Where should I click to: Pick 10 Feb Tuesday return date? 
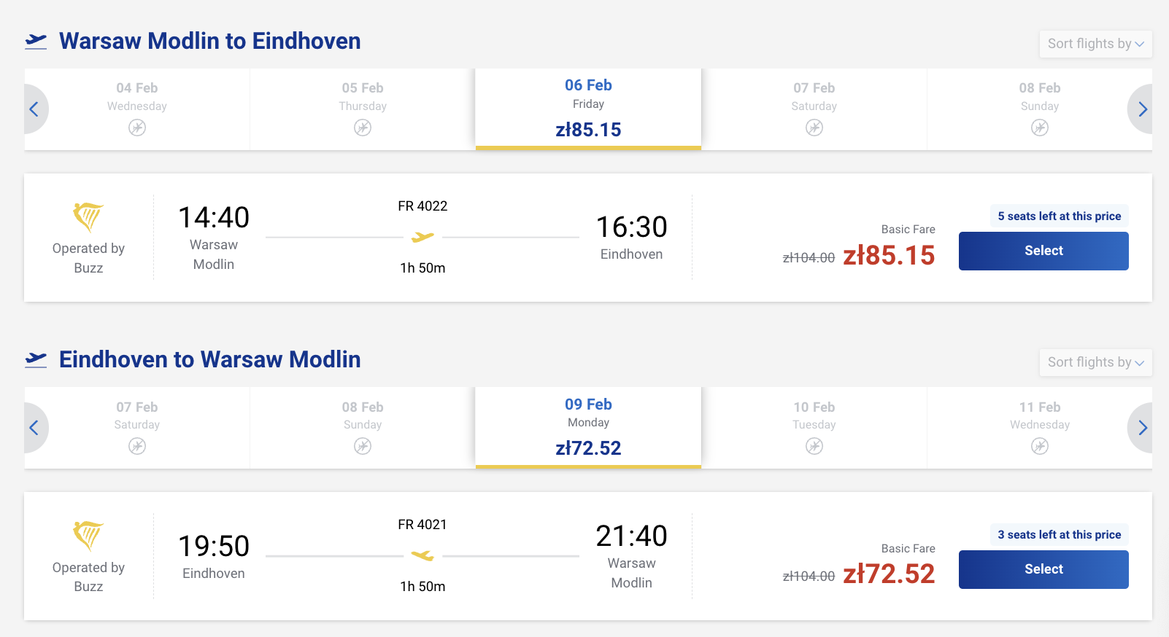pos(814,427)
